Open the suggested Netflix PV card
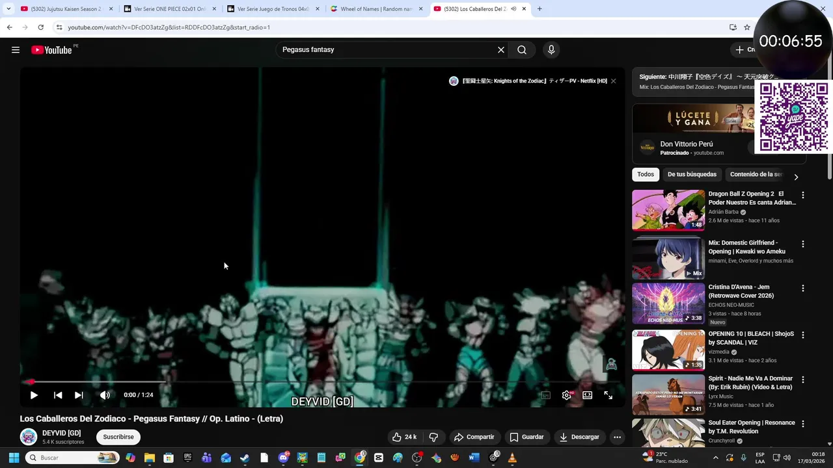 pos(528,81)
